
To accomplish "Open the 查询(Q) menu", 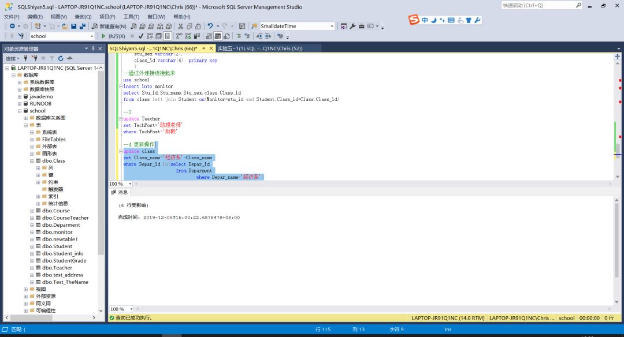I will pyautogui.click(x=83, y=17).
